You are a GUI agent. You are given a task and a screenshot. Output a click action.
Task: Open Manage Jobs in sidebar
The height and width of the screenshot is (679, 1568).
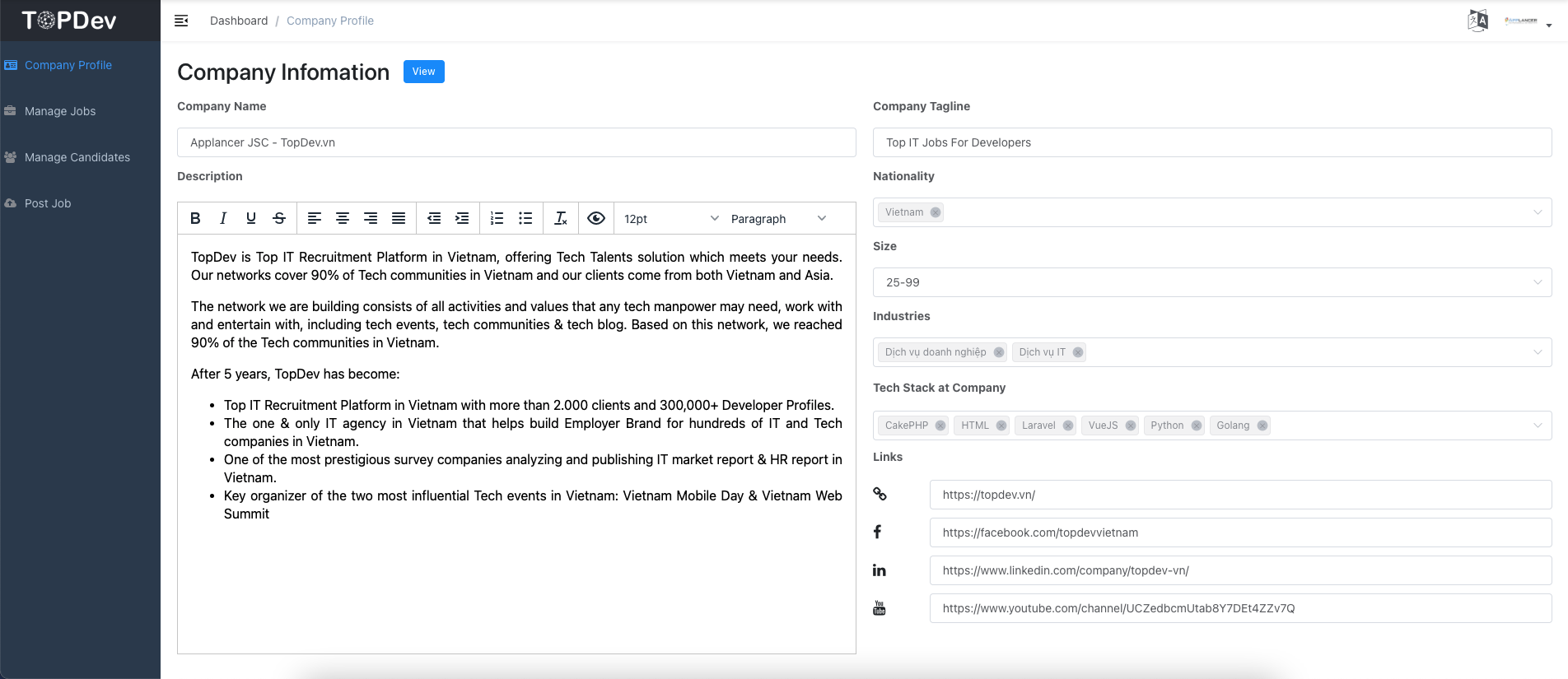coord(60,111)
